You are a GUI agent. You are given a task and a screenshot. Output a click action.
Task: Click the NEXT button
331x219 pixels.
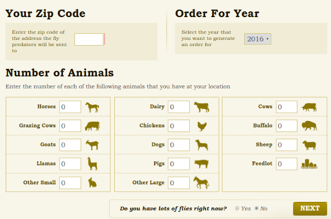(310, 209)
